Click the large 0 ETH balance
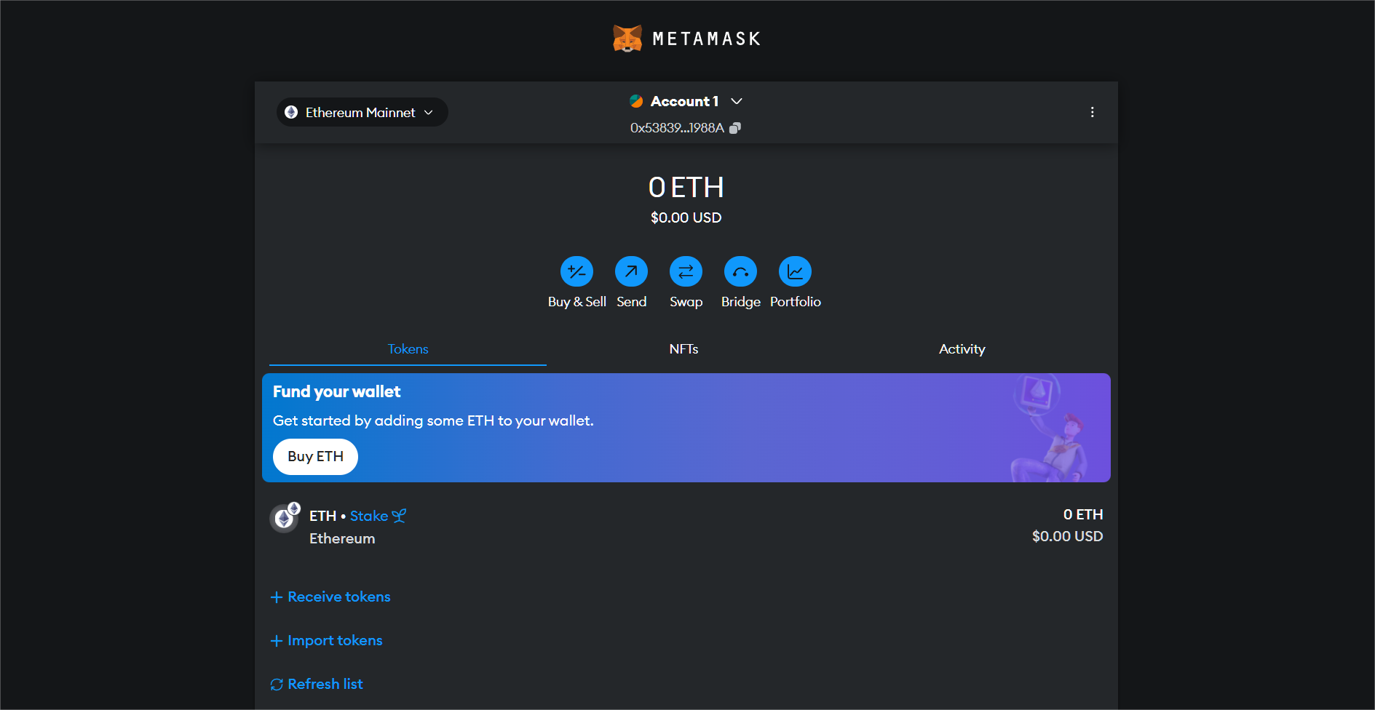Viewport: 1375px width, 710px height. 686,188
